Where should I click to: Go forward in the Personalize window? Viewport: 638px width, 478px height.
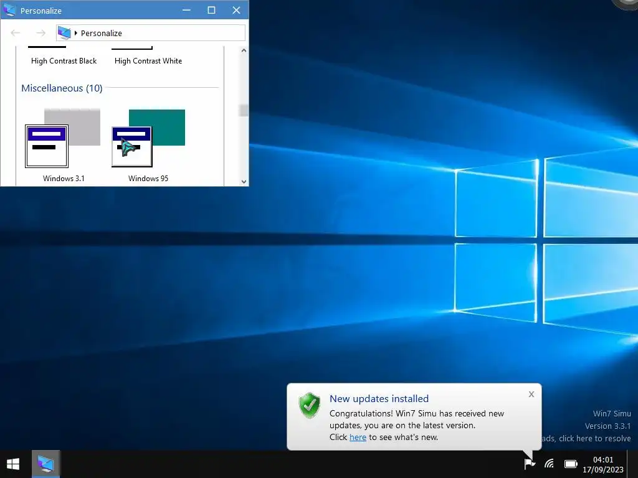tap(40, 33)
